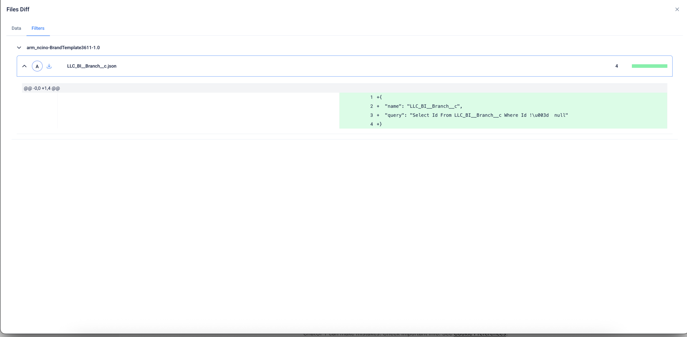Select the Filters tab

point(38,28)
